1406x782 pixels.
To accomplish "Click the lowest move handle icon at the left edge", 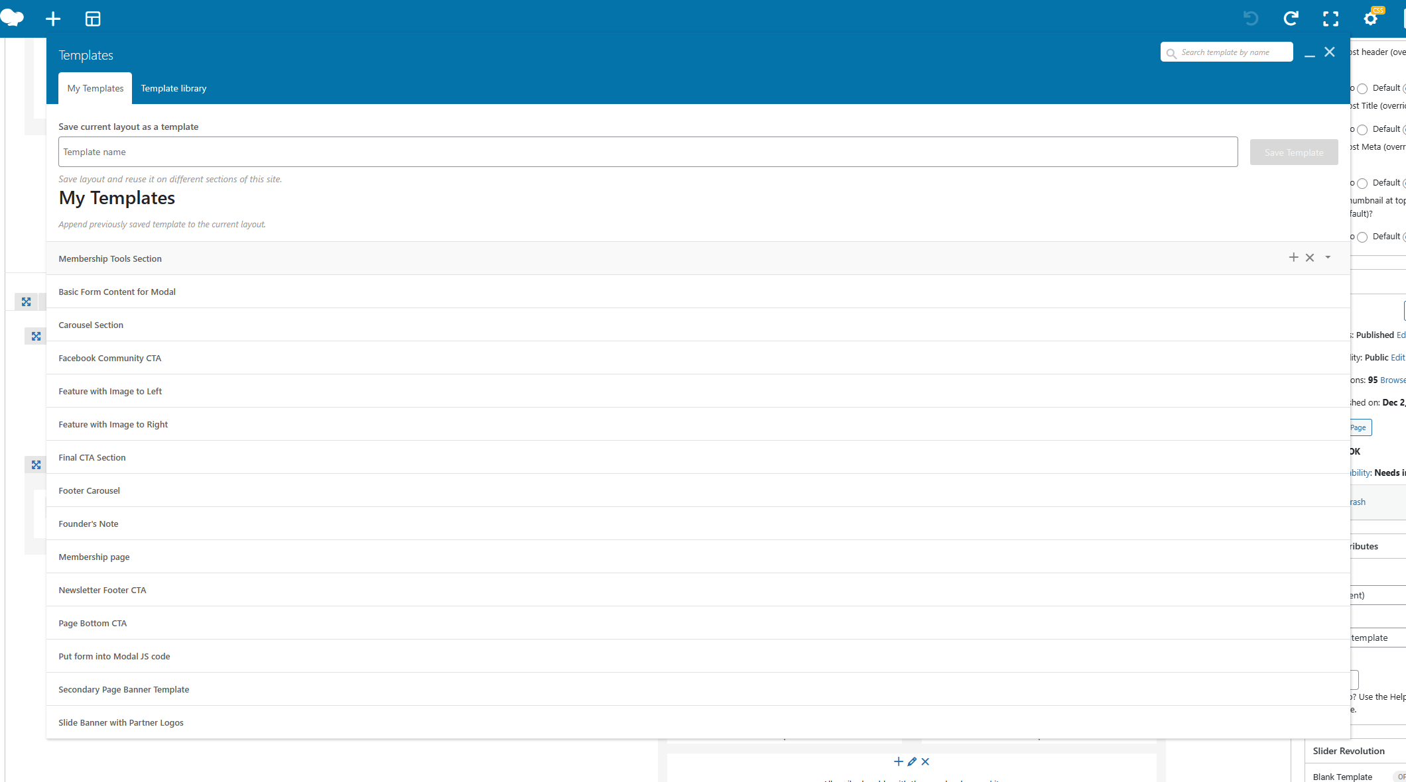I will (36, 465).
